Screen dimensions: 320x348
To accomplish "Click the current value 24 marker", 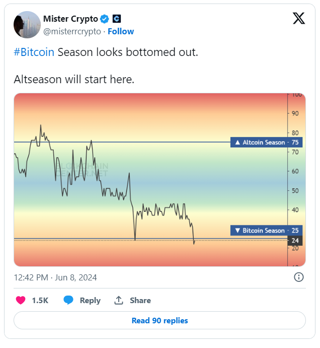I will click(x=295, y=241).
